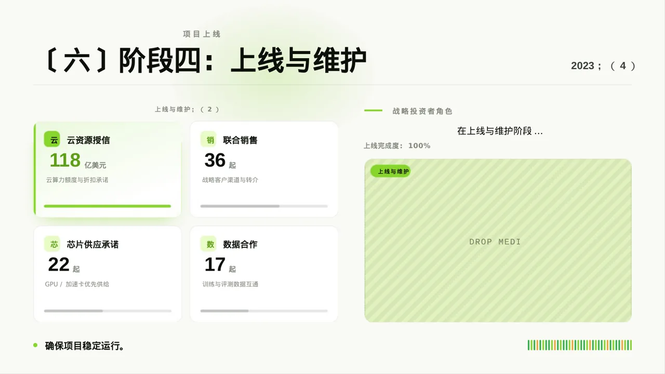This screenshot has height=374, width=665.
Task: Click the bullet text 确保项目稳定运行。
Action: coord(85,346)
